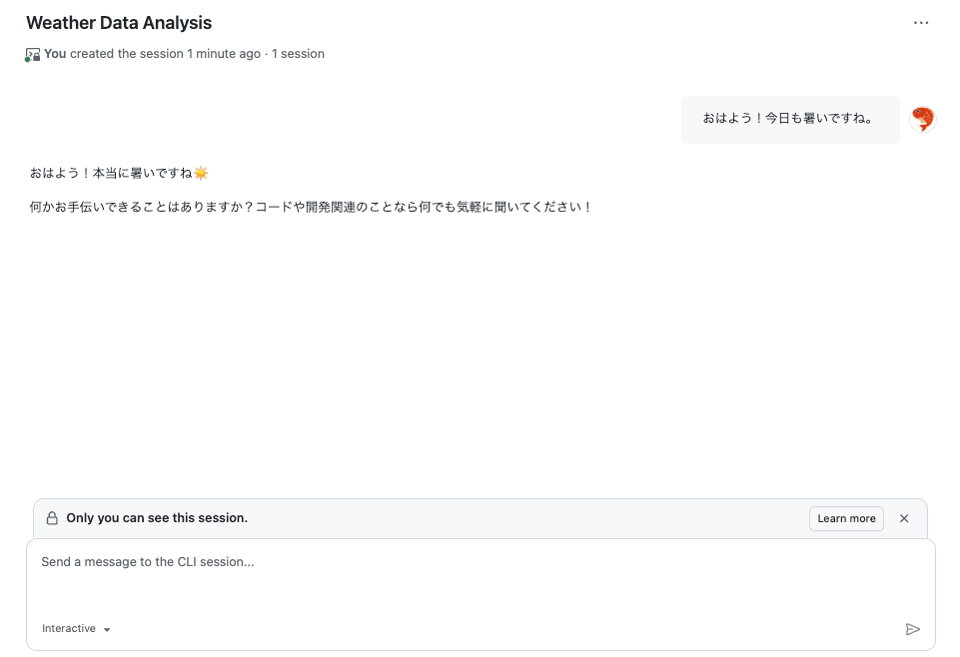Open the Interactive mode dropdown

[x=76, y=629]
